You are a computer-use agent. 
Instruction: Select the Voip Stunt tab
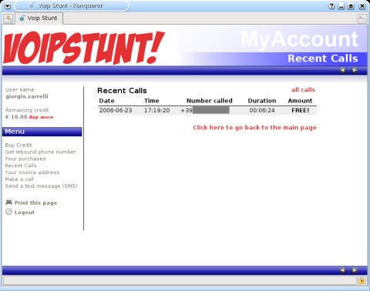(39, 18)
